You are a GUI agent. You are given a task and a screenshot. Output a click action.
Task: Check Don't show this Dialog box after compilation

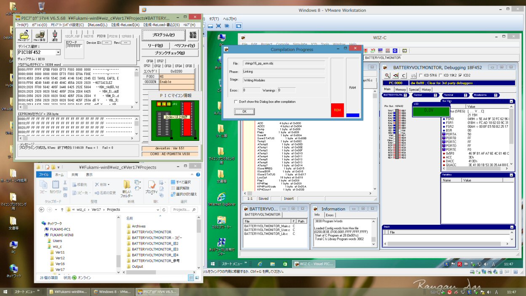pos(236,102)
